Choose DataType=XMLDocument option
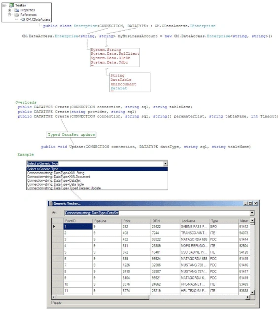This screenshot has width=280, height=310. pos(97,177)
